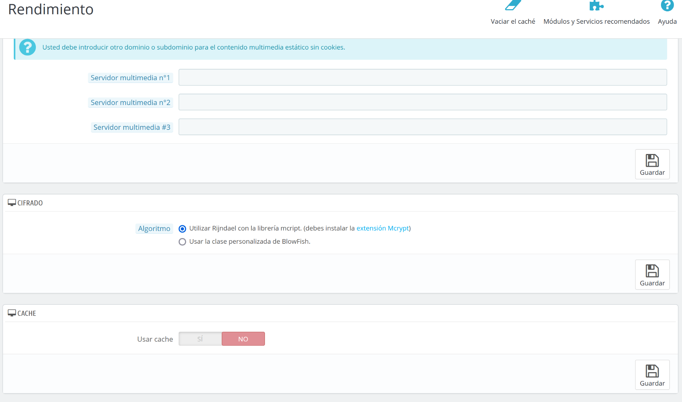Click Guardar floppy icon in Cifrado section
682x402 pixels.
[x=652, y=271]
